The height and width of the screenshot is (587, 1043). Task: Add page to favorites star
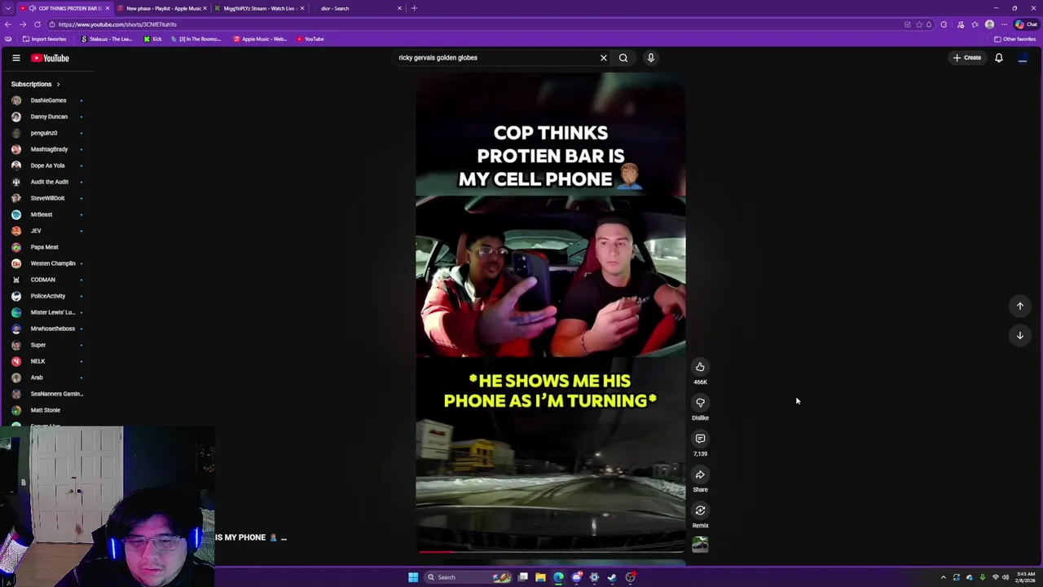click(x=920, y=24)
